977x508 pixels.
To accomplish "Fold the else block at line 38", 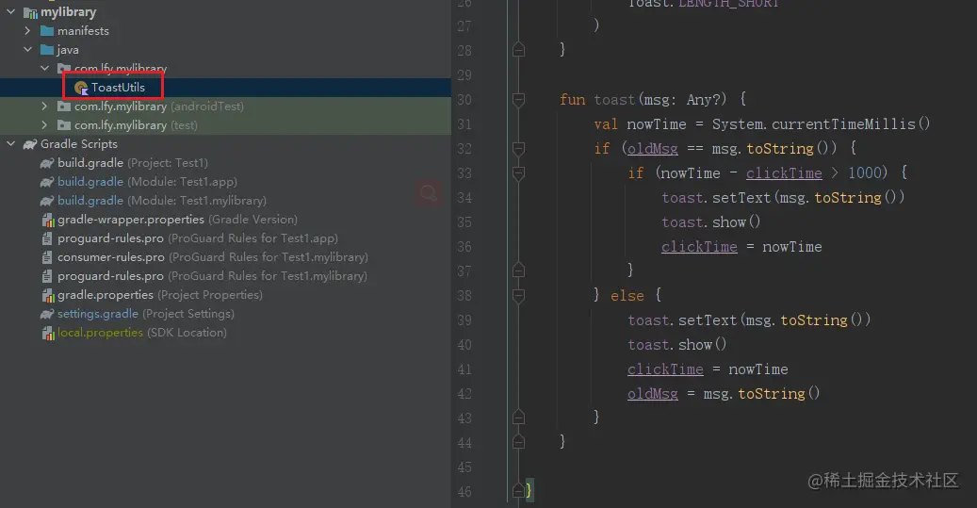I will click(518, 295).
